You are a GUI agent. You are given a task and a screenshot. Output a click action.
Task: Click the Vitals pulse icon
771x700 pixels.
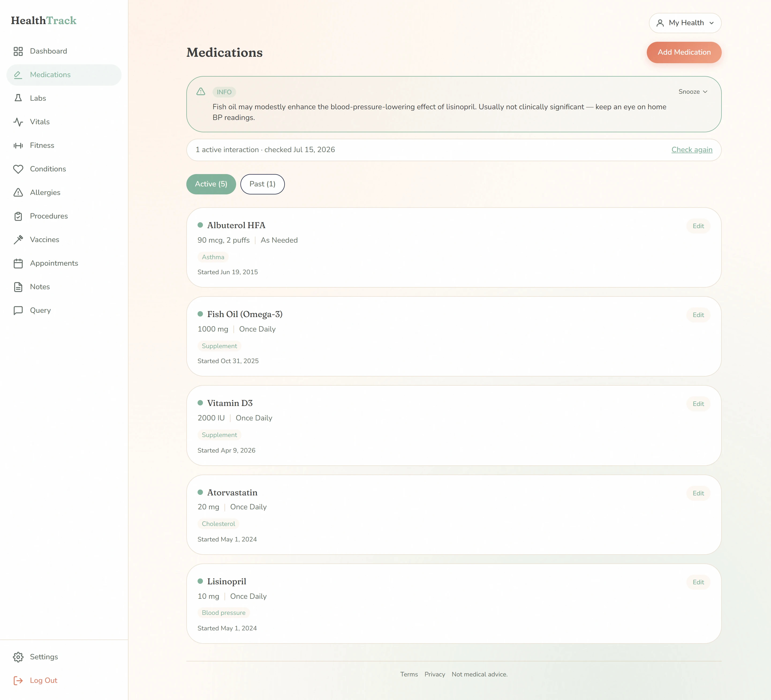(18, 122)
